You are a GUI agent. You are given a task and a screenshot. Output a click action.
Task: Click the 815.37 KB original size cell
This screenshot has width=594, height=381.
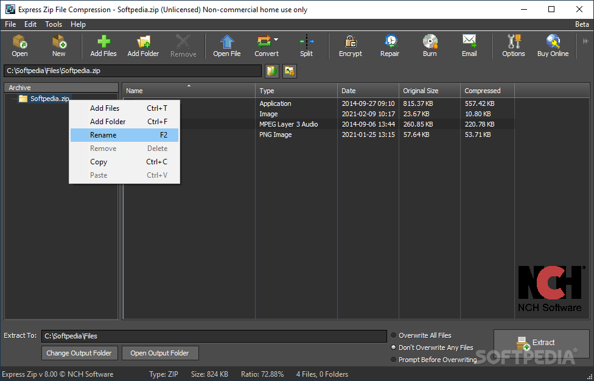point(418,103)
